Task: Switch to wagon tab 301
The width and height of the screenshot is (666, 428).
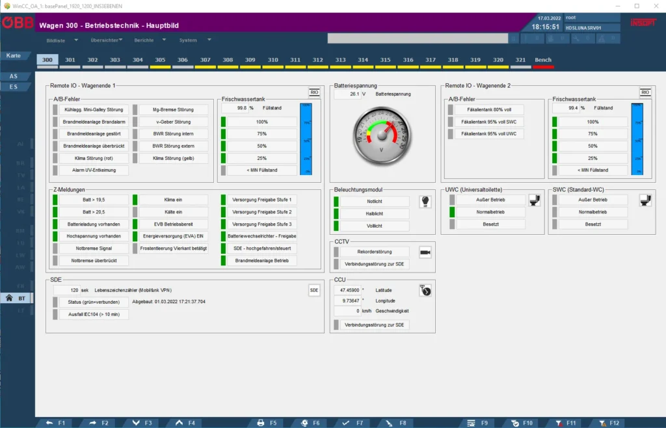Action: click(70, 60)
